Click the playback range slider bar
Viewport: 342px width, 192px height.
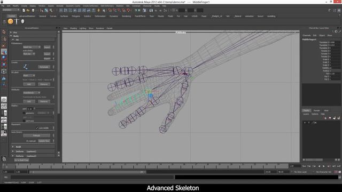tap(87, 172)
